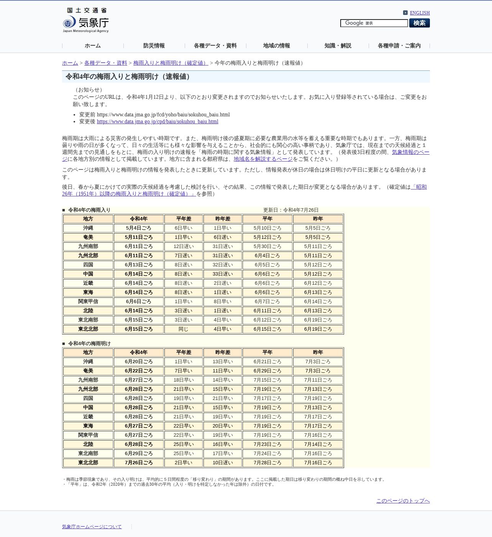Open the 昭和26年以降の確定値 link

pyautogui.click(x=129, y=194)
